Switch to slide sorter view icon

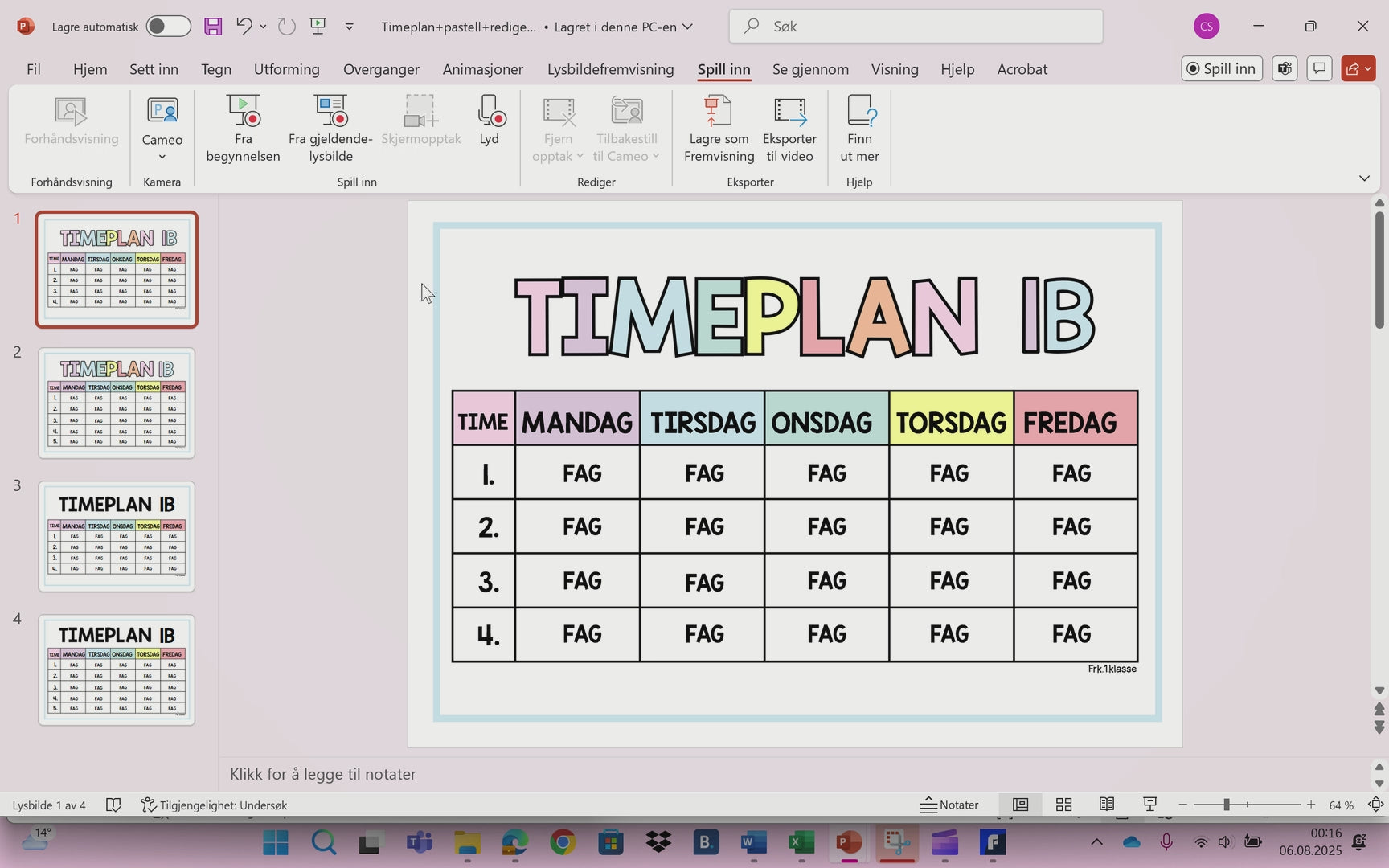click(1063, 805)
